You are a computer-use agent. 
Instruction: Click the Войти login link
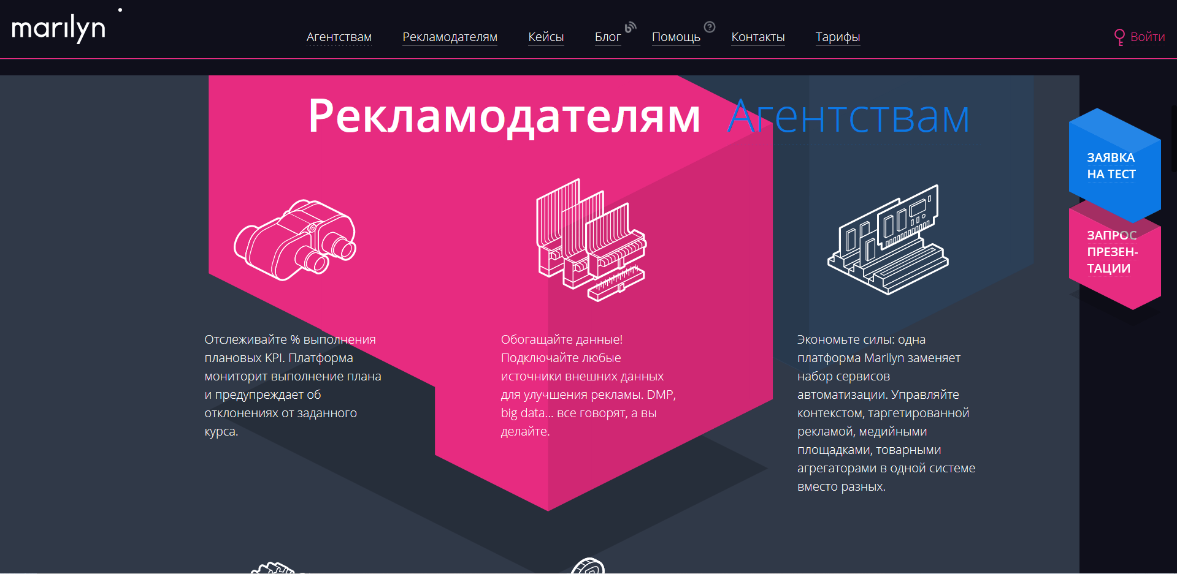(x=1147, y=37)
